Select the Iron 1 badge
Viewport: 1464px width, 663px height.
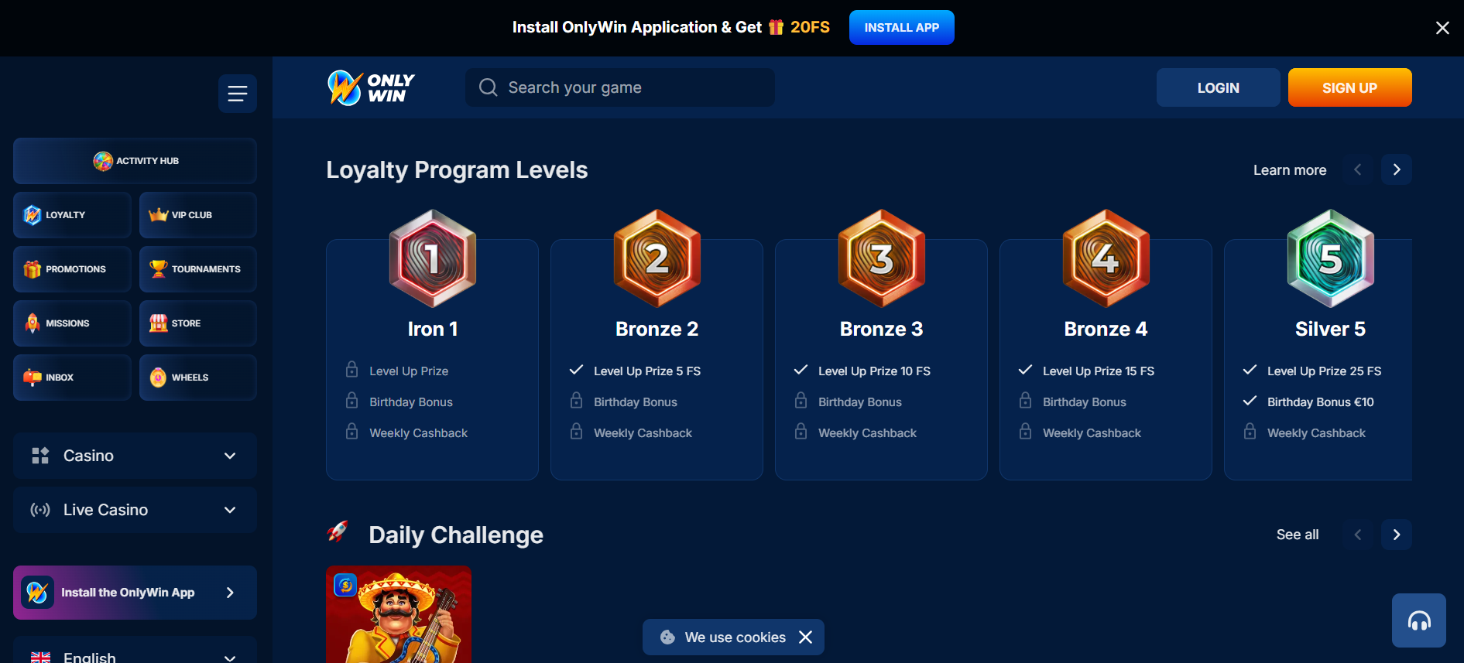(433, 258)
